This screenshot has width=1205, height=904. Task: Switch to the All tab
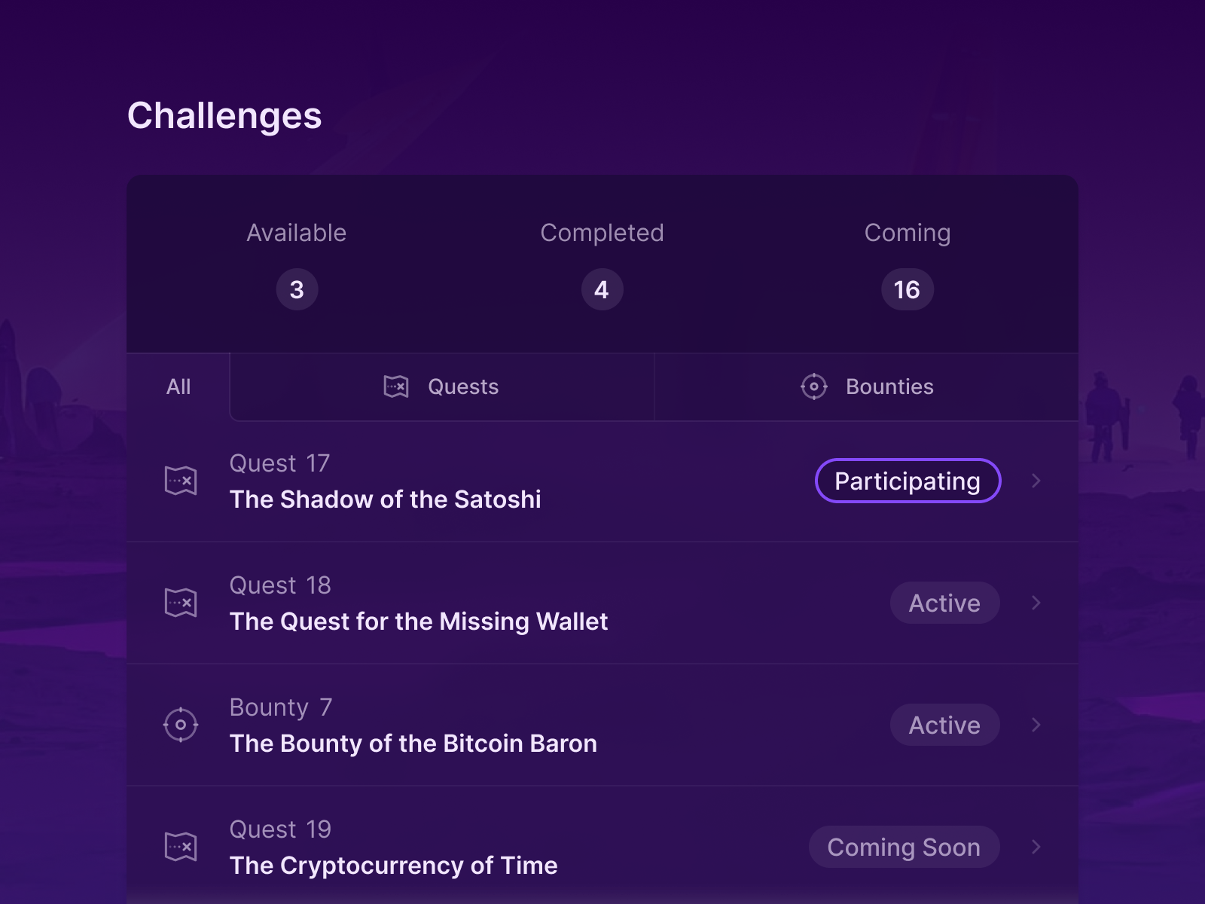(x=178, y=386)
